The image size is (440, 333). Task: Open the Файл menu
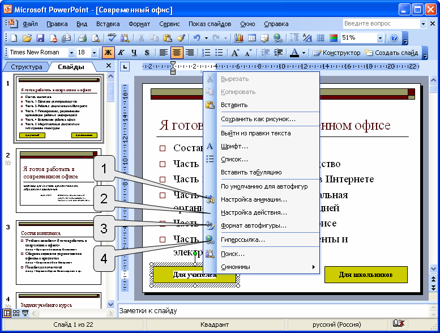click(x=31, y=24)
